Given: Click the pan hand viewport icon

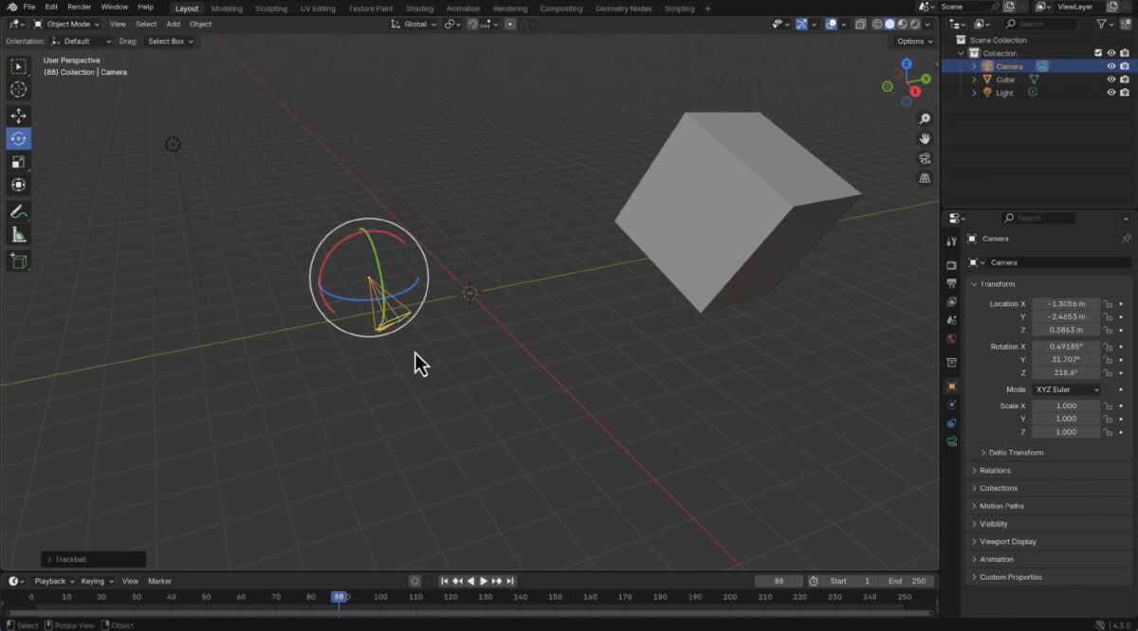Looking at the screenshot, I should click(x=925, y=138).
